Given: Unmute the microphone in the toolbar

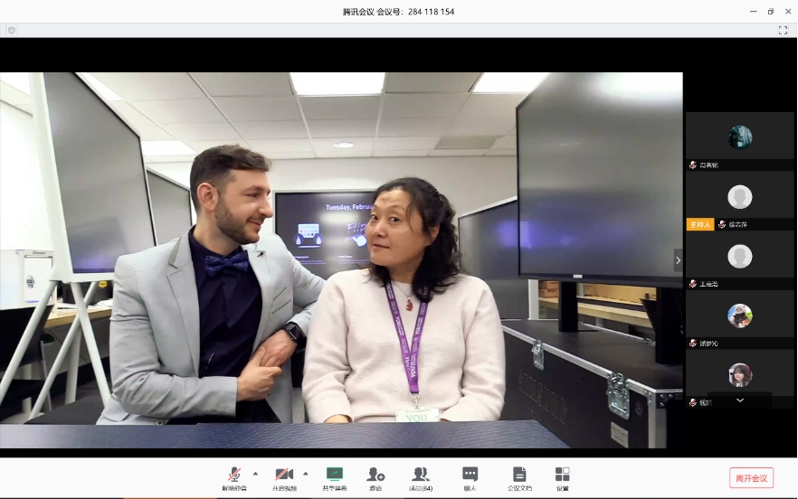Looking at the screenshot, I should click(233, 475).
